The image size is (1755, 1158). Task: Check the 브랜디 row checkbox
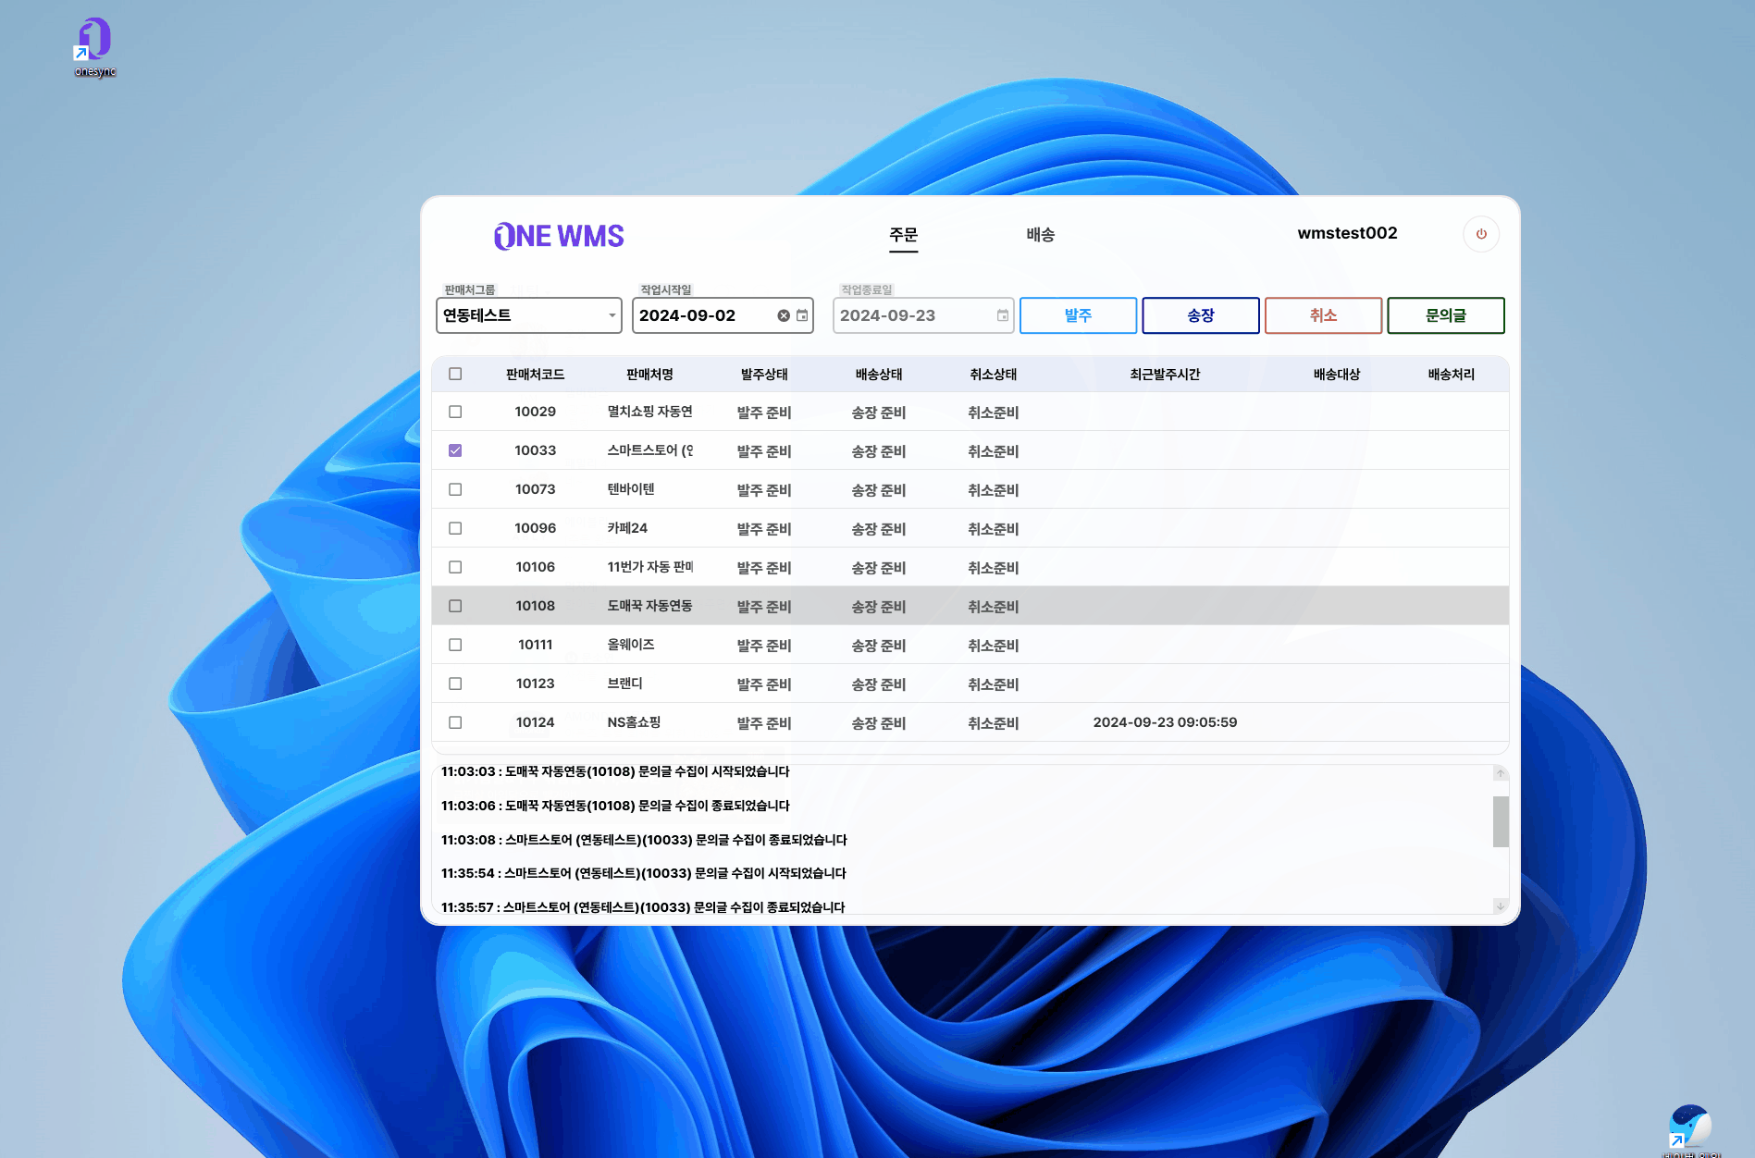click(455, 684)
